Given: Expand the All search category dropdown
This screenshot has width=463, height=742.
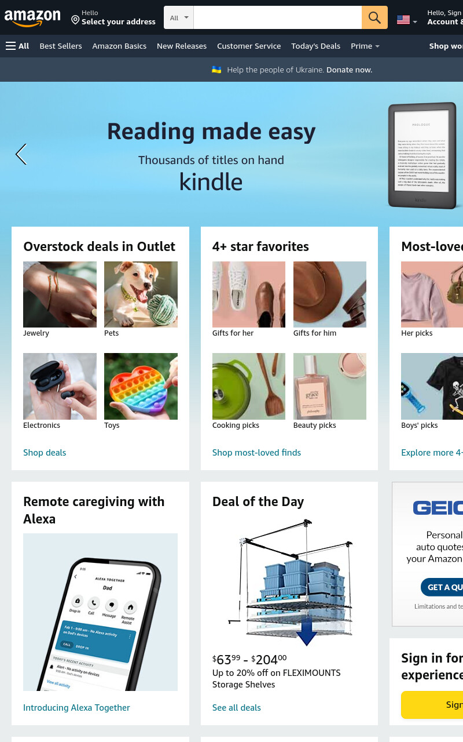Looking at the screenshot, I should (179, 17).
